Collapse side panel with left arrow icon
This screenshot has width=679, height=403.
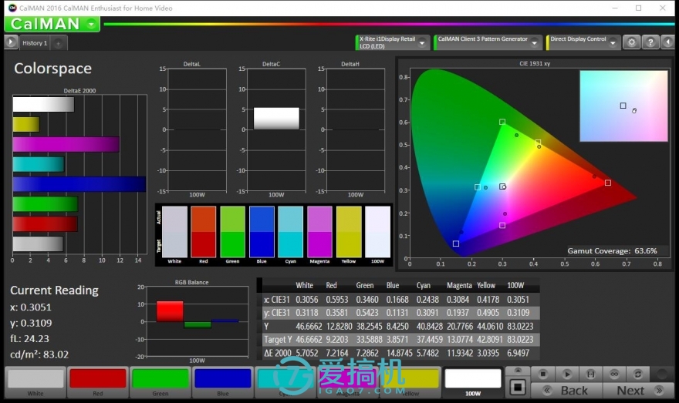click(667, 42)
